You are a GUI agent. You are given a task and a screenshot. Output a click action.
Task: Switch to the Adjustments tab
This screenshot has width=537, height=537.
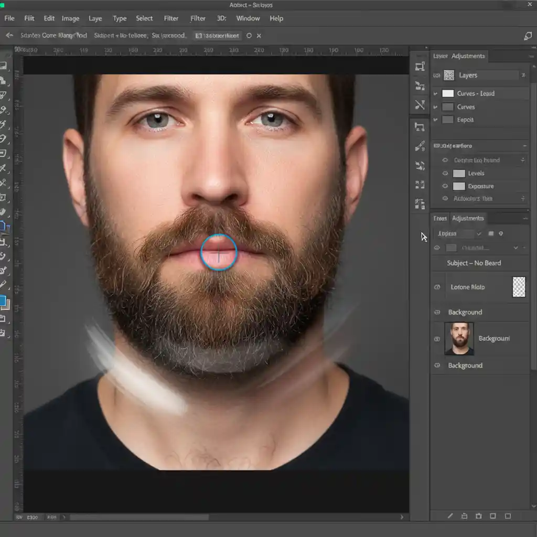pos(467,218)
